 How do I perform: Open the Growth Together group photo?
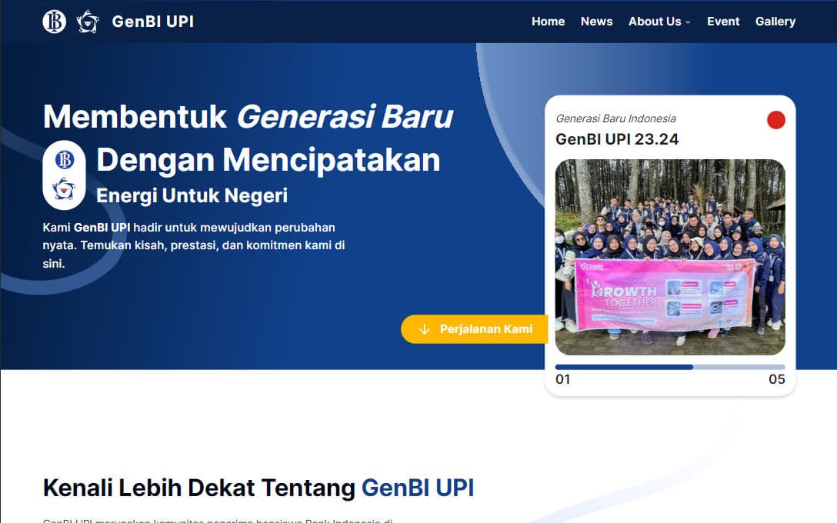coord(670,257)
